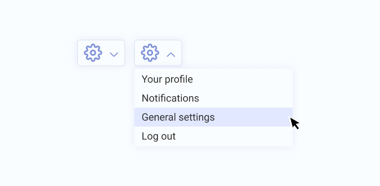Open Notifications below Your profile
The image size is (380, 186).
pyautogui.click(x=170, y=98)
